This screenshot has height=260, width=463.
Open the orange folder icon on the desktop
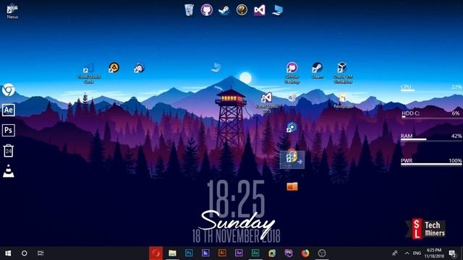pos(292,186)
